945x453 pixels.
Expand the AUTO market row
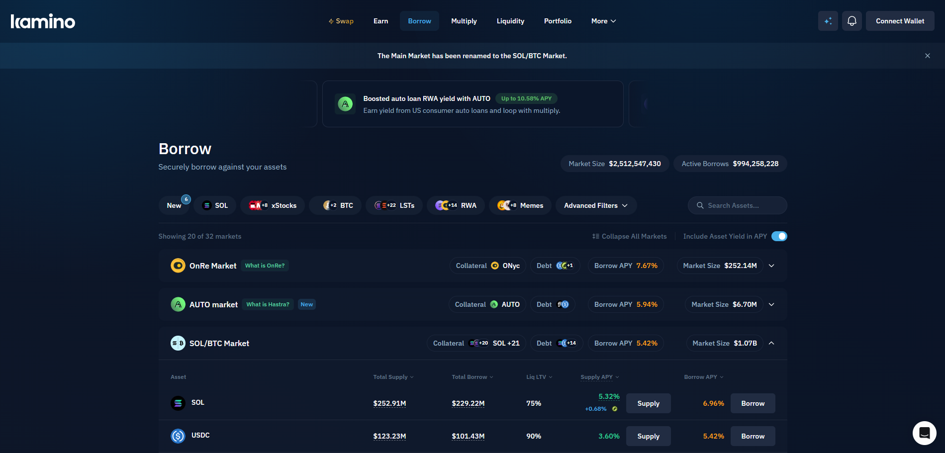(x=771, y=304)
